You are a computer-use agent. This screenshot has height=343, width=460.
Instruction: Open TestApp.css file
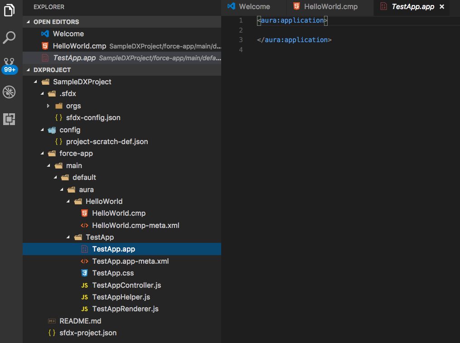coord(122,273)
